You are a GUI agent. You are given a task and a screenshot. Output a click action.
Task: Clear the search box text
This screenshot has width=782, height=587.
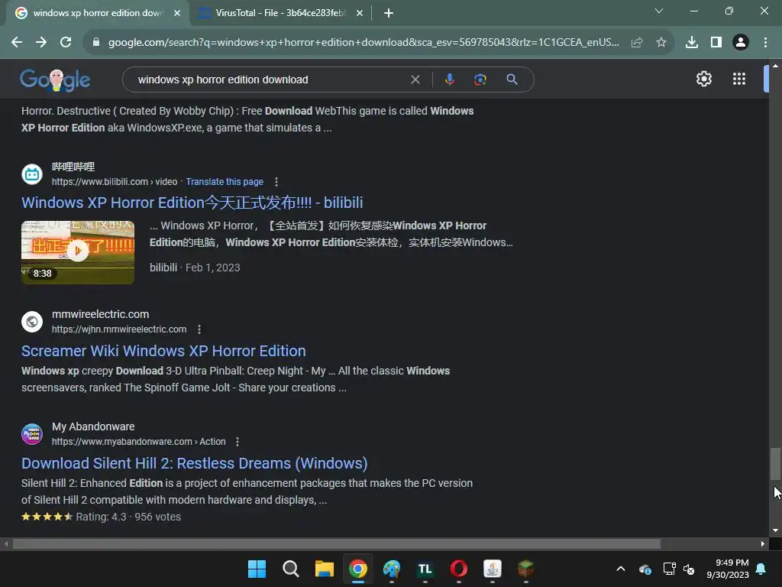point(415,79)
